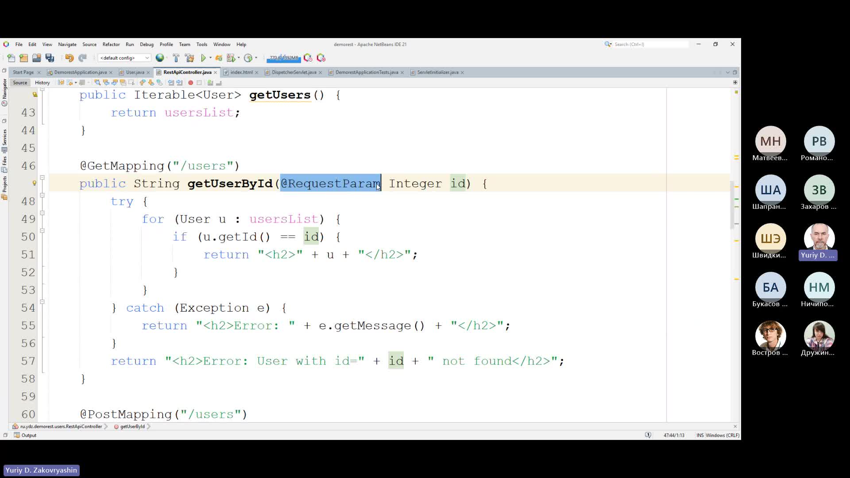
Task: Open dropdown arrow next to Profile Project
Action: point(256,58)
